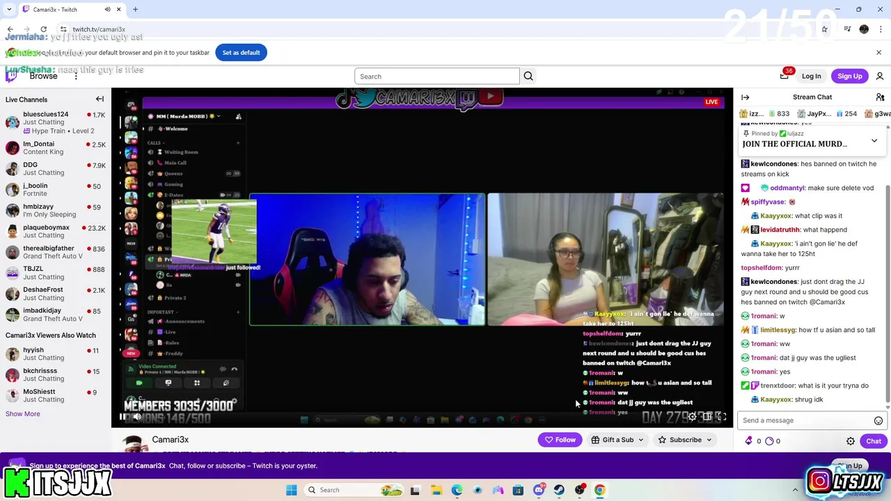
Task: Open Discord from the taskbar
Action: [539, 490]
